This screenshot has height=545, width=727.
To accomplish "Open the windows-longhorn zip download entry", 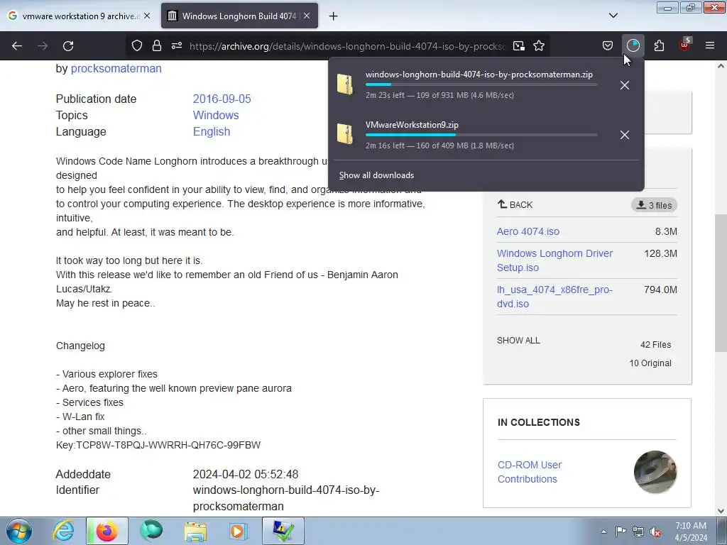I will tap(471, 84).
